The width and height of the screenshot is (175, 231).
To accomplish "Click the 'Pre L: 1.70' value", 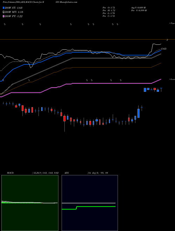I will (109, 13).
